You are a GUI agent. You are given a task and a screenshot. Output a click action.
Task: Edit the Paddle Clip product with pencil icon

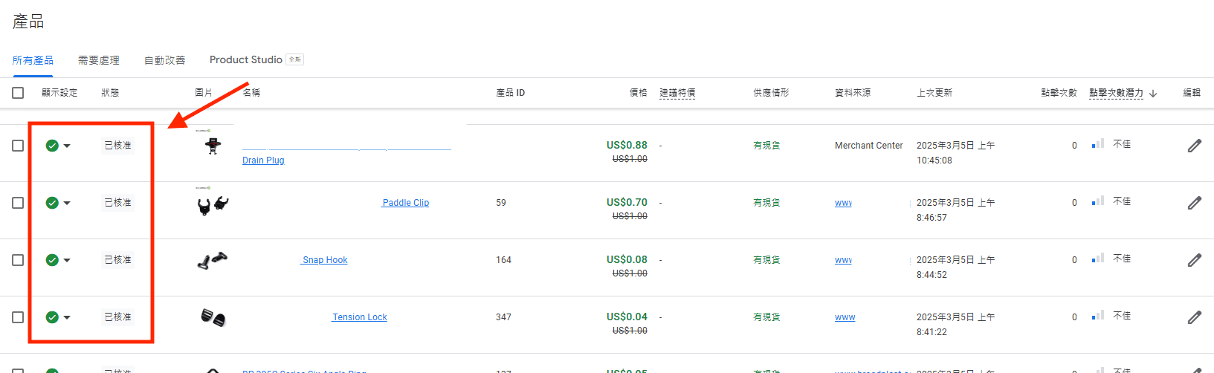click(x=1194, y=203)
